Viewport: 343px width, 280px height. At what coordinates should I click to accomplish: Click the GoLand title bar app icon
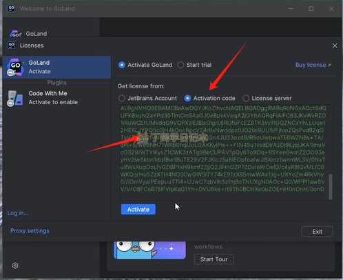click(11, 8)
